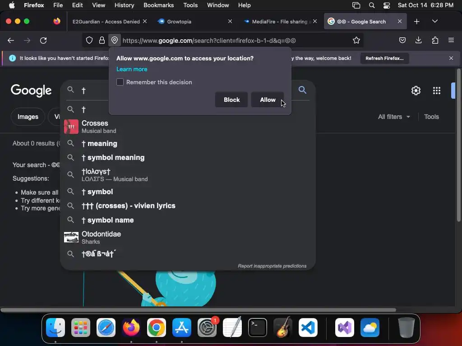Viewport: 462px width, 346px height.
Task: Open the Learn more link
Action: point(132,69)
